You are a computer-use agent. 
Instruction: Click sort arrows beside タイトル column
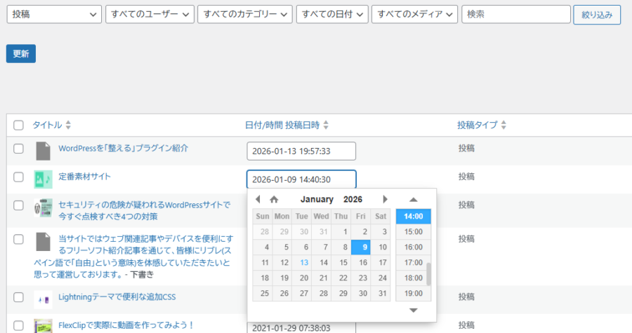point(68,125)
